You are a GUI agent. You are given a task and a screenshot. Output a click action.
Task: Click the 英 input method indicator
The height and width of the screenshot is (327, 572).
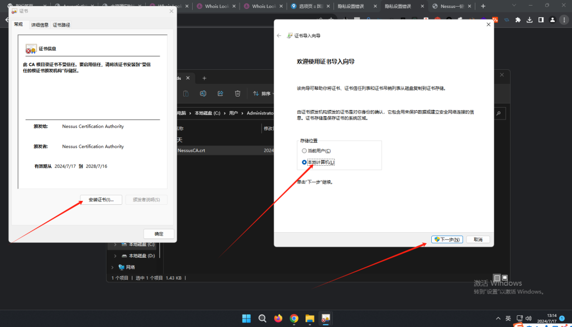coord(508,319)
